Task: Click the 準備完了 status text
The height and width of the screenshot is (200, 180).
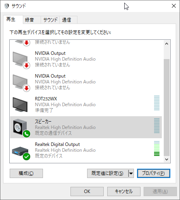Action: [x=44, y=110]
